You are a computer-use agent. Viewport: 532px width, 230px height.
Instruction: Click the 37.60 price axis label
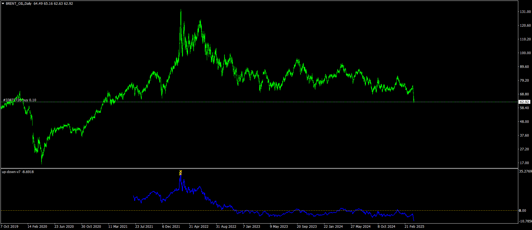pos(524,135)
